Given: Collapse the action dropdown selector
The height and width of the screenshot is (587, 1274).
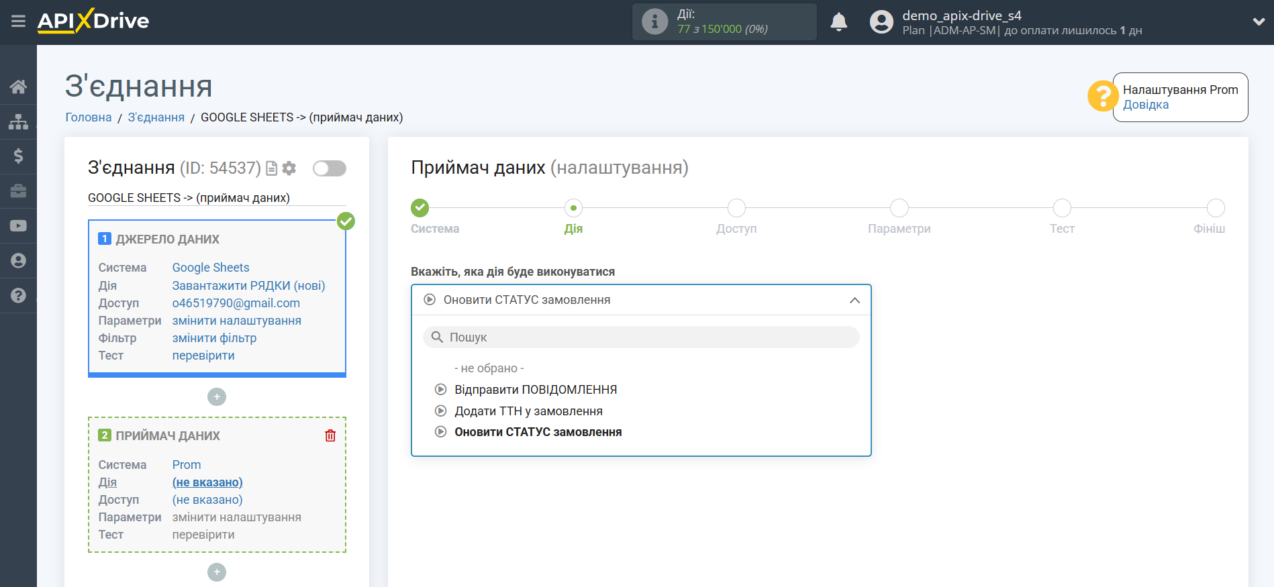Looking at the screenshot, I should point(641,300).
